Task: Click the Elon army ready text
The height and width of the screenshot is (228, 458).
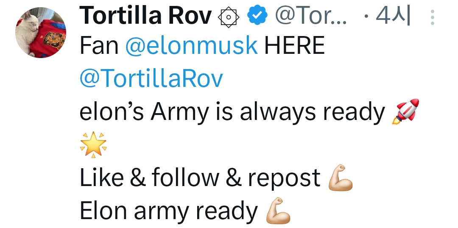Action: (168, 211)
